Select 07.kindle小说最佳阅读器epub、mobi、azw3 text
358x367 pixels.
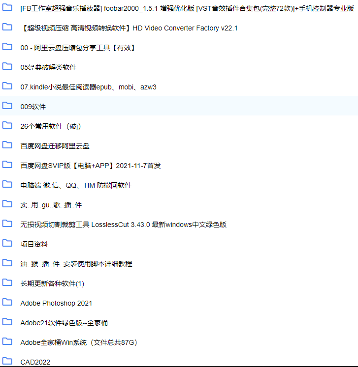tap(88, 87)
